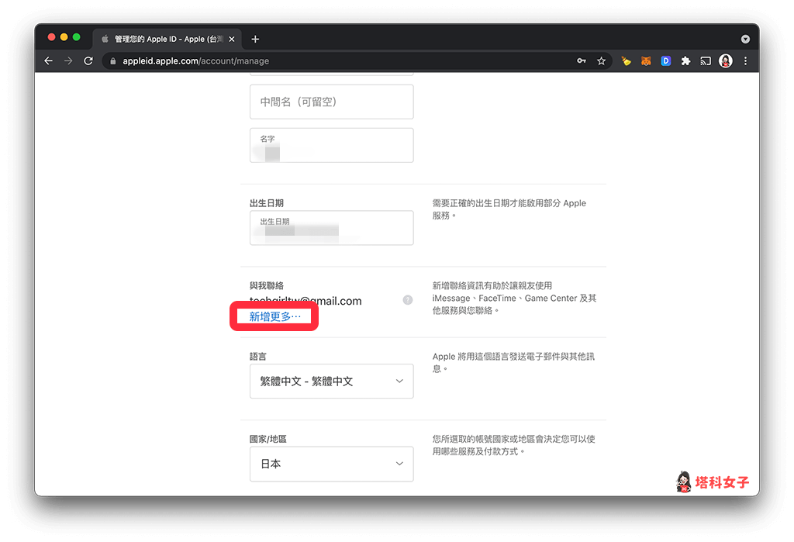Image resolution: width=794 pixels, height=542 pixels.
Task: Open the blue D extension icon
Action: pyautogui.click(x=666, y=60)
